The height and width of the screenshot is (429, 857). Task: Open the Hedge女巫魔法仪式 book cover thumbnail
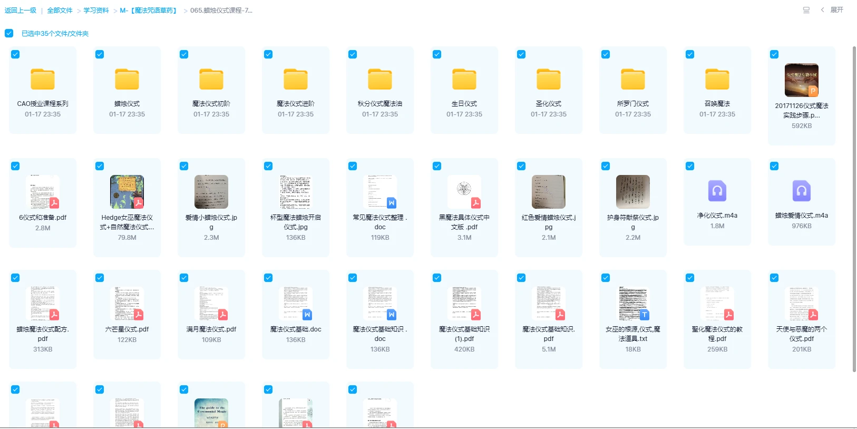click(127, 192)
